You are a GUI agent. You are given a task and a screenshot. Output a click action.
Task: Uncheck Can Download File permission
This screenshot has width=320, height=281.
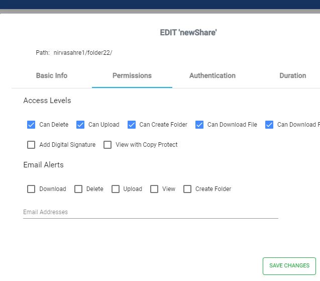pyautogui.click(x=199, y=125)
